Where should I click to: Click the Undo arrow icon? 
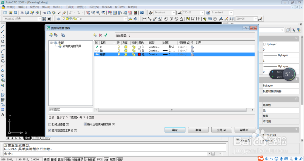tap(71, 12)
